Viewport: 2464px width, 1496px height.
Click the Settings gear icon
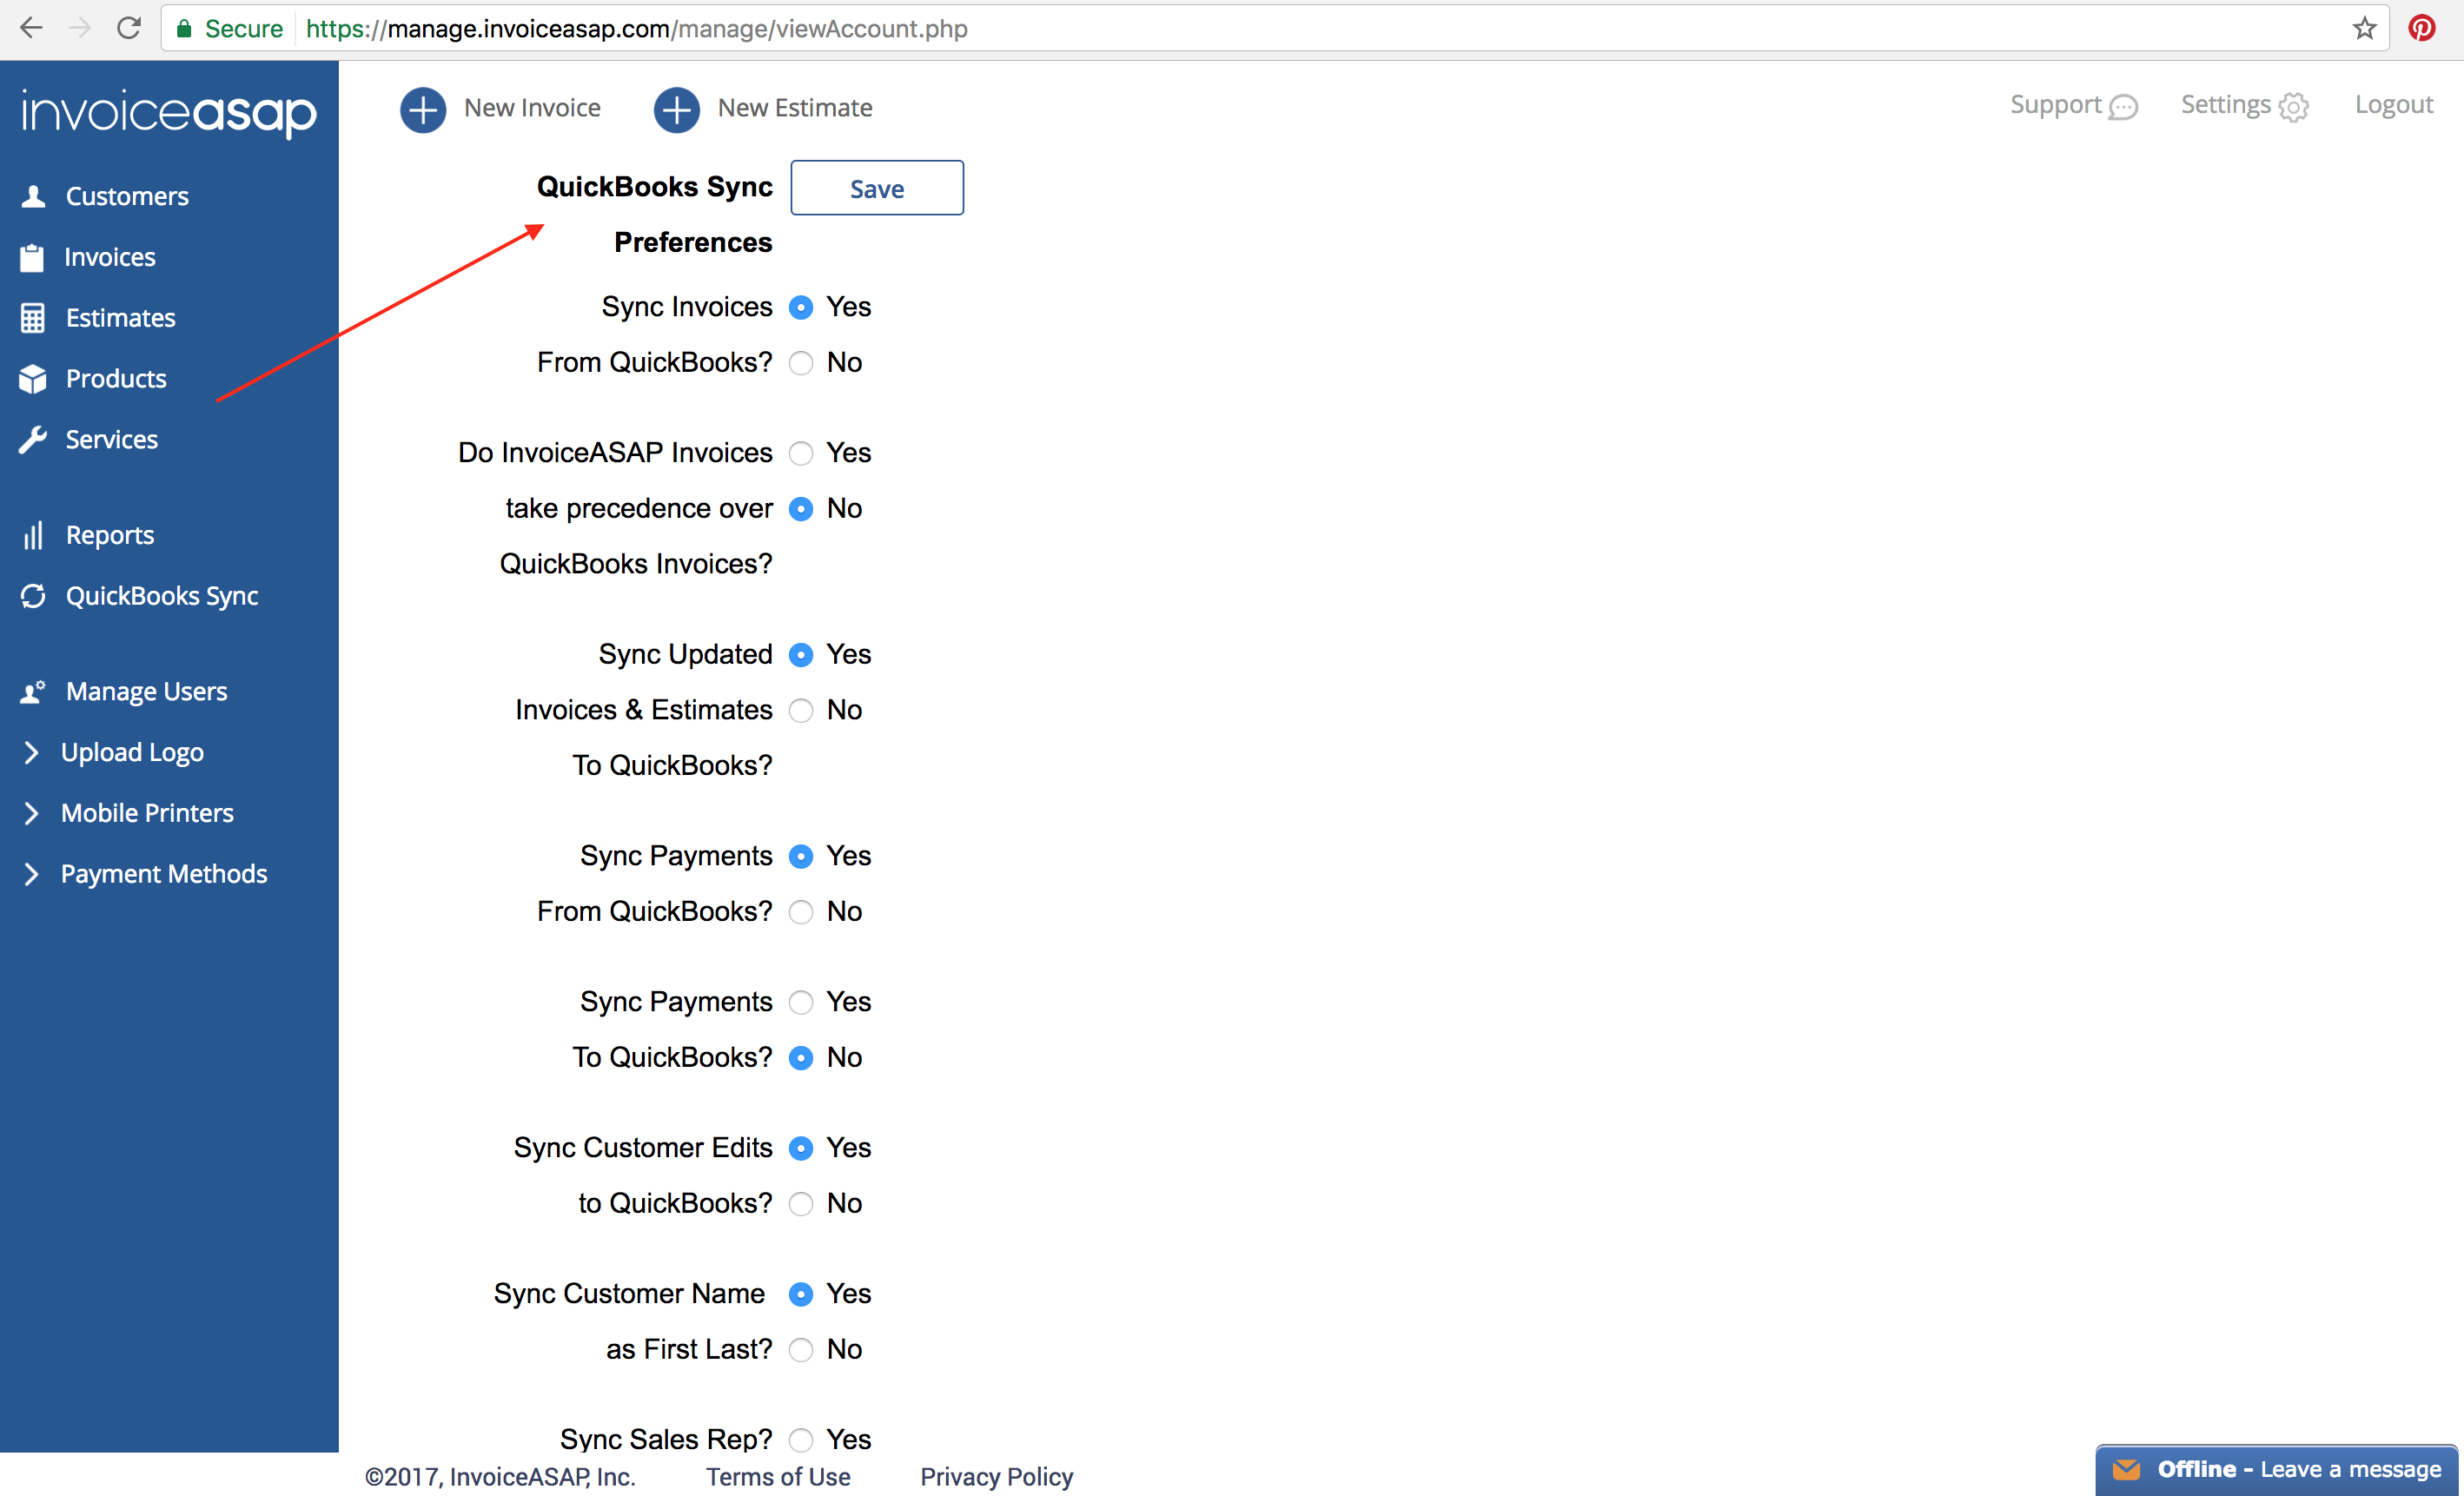pyautogui.click(x=2294, y=107)
